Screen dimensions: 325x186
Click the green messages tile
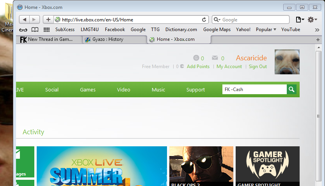25,162
